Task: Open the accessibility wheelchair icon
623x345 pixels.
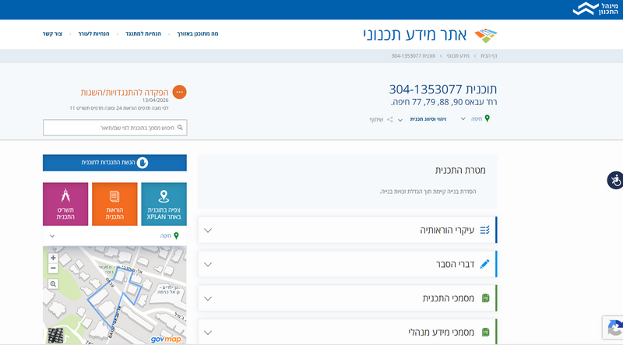Action: click(x=615, y=181)
